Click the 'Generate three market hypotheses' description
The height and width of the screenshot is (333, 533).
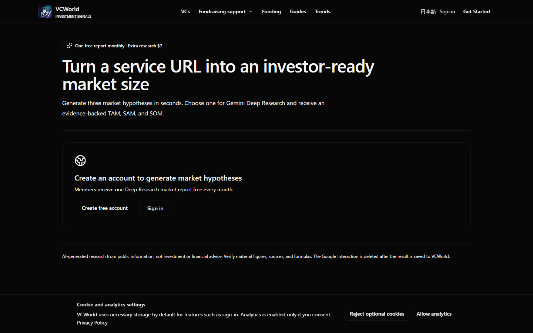point(193,108)
